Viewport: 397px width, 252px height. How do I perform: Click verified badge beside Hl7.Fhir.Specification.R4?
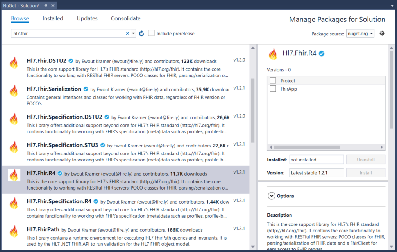click(x=96, y=201)
